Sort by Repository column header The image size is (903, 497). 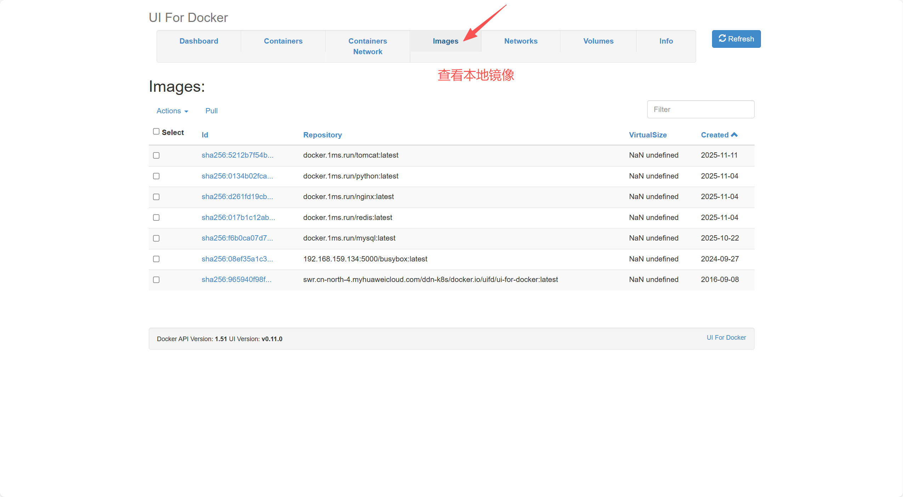coord(322,135)
